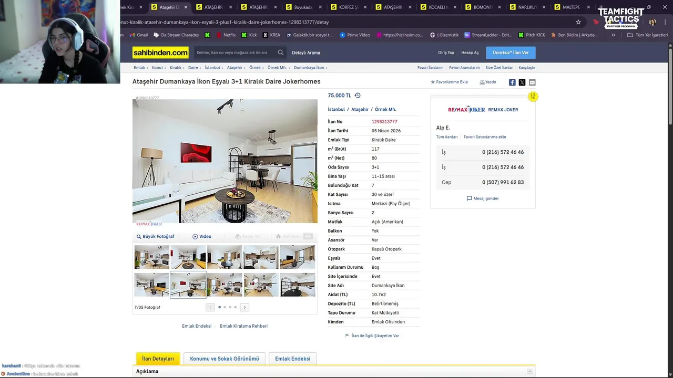Click the browser address bar URL
673x378 pixels.
[x=225, y=22]
